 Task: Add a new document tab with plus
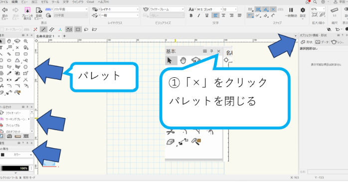64,36
